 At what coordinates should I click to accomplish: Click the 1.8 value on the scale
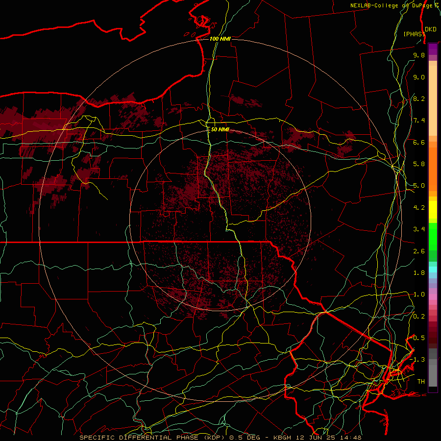click(419, 273)
